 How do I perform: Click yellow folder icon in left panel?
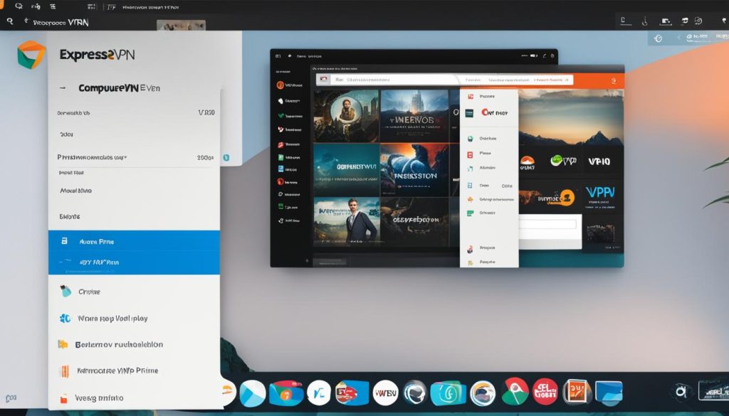(63, 344)
